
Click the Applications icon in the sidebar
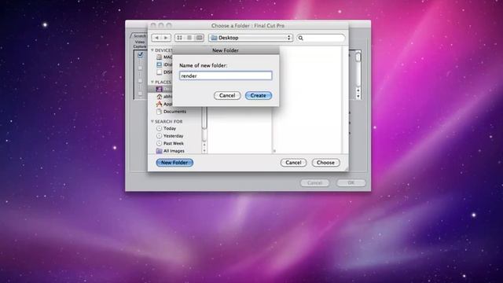point(159,104)
